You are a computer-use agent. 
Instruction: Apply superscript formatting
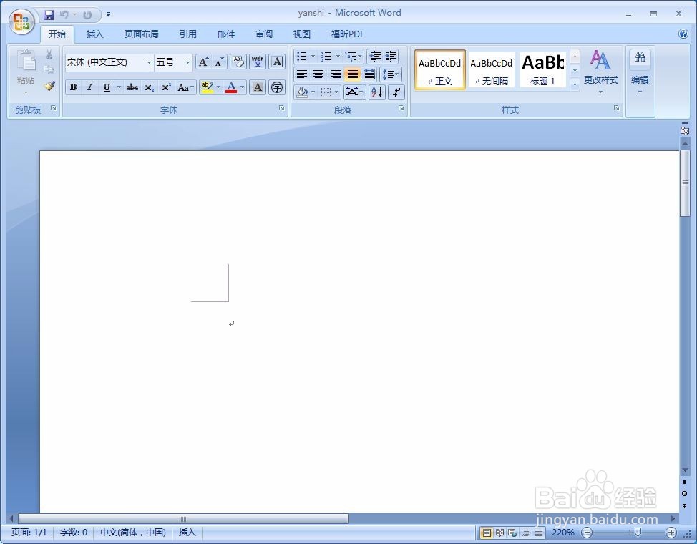tap(166, 87)
